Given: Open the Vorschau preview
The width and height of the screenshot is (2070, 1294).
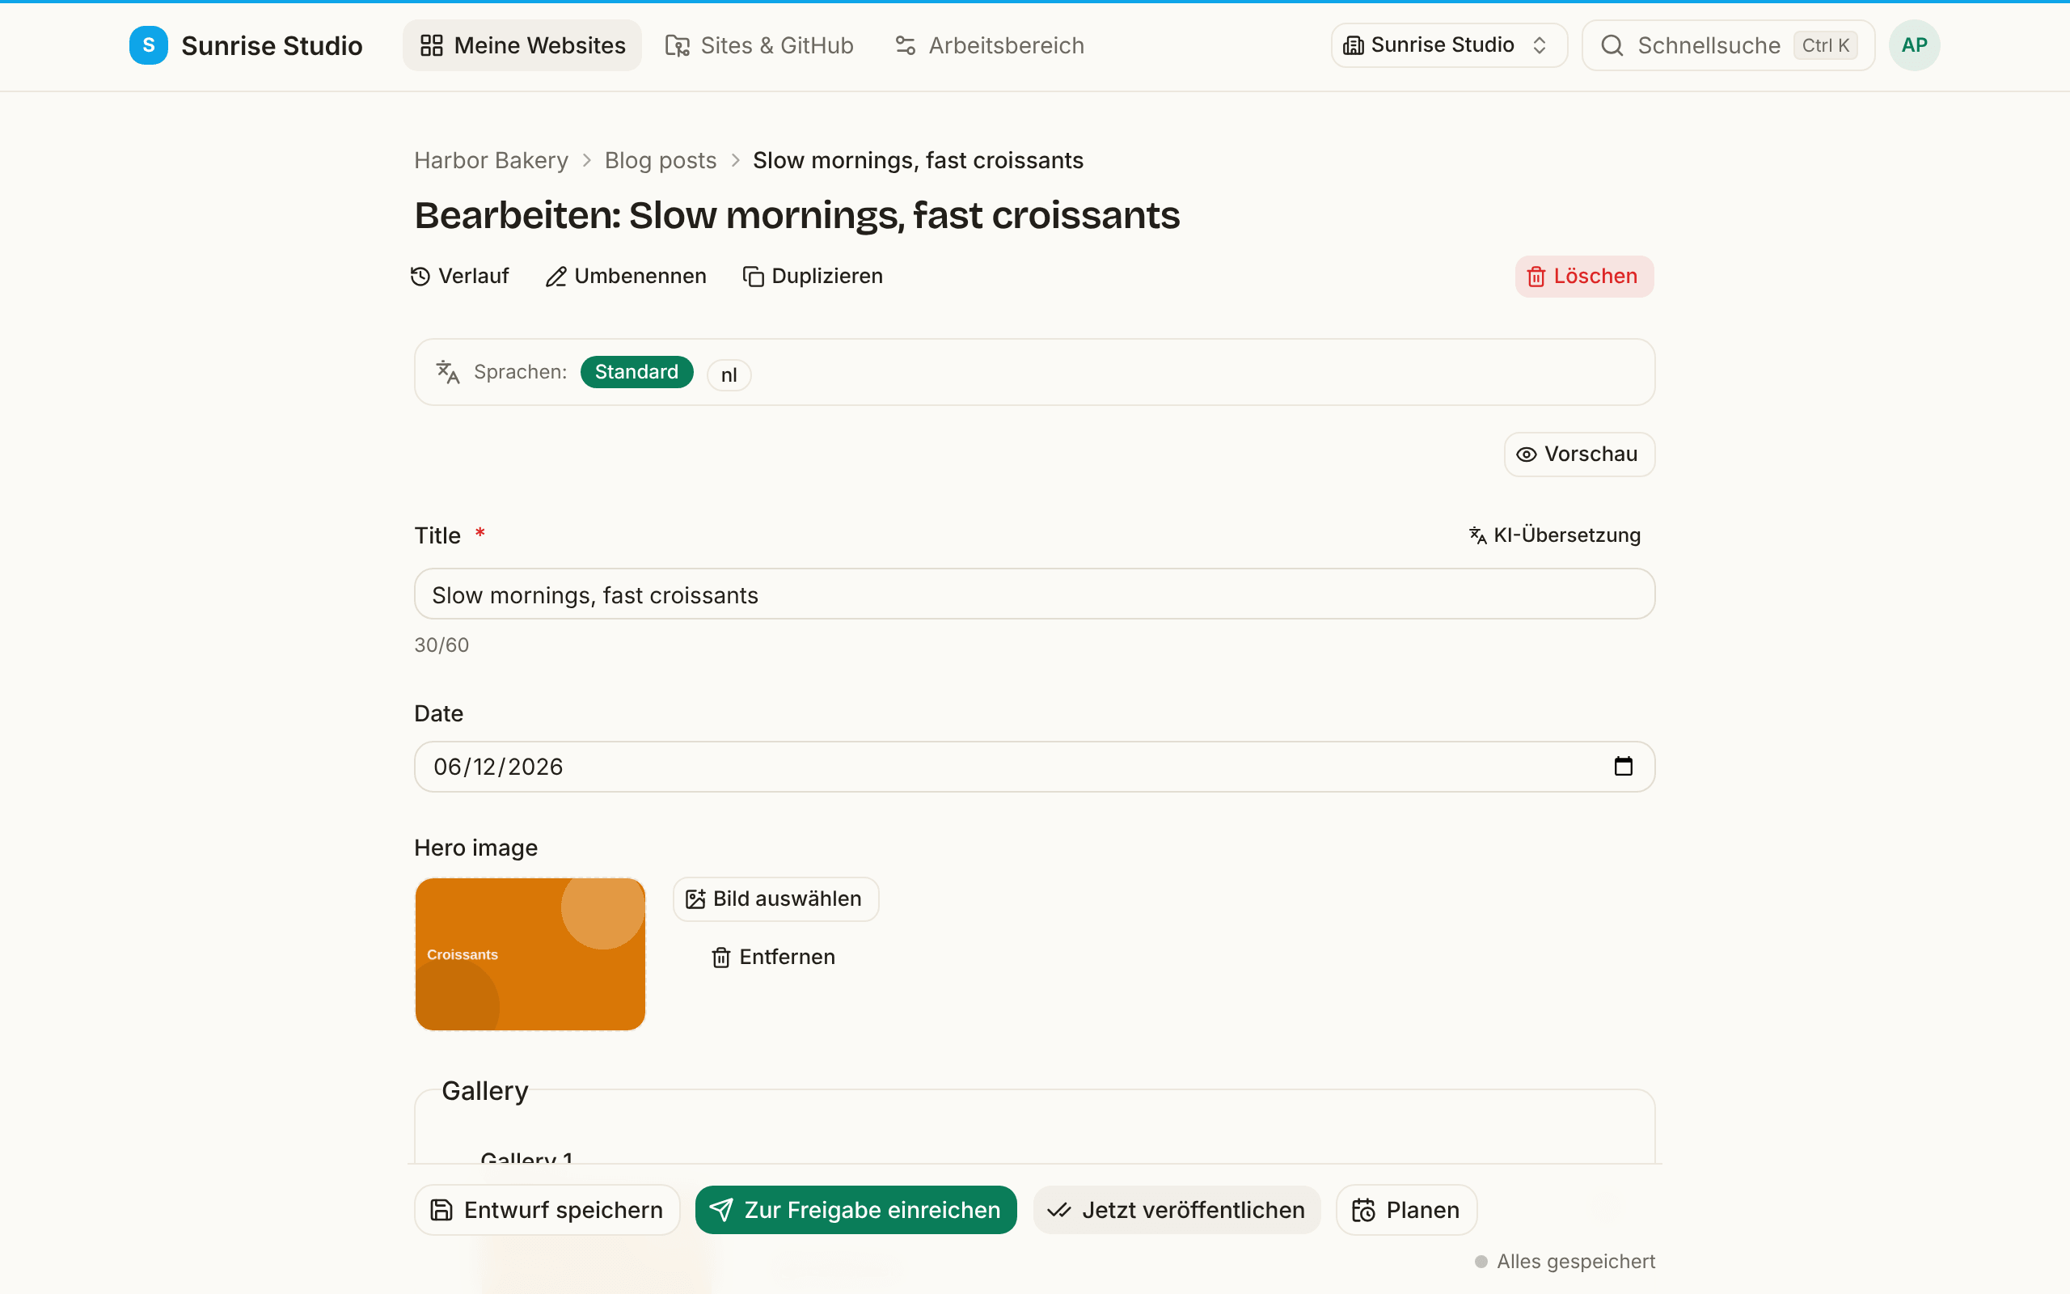Looking at the screenshot, I should pyautogui.click(x=1578, y=454).
